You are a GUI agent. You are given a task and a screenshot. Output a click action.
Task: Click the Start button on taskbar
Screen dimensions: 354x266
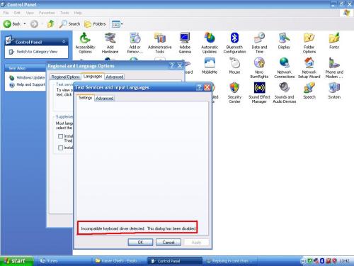click(x=16, y=261)
